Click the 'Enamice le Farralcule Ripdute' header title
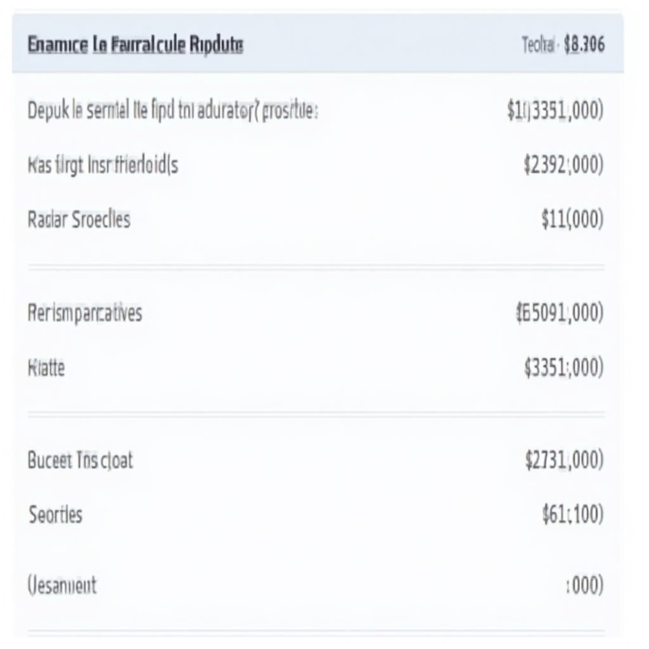 click(x=136, y=45)
